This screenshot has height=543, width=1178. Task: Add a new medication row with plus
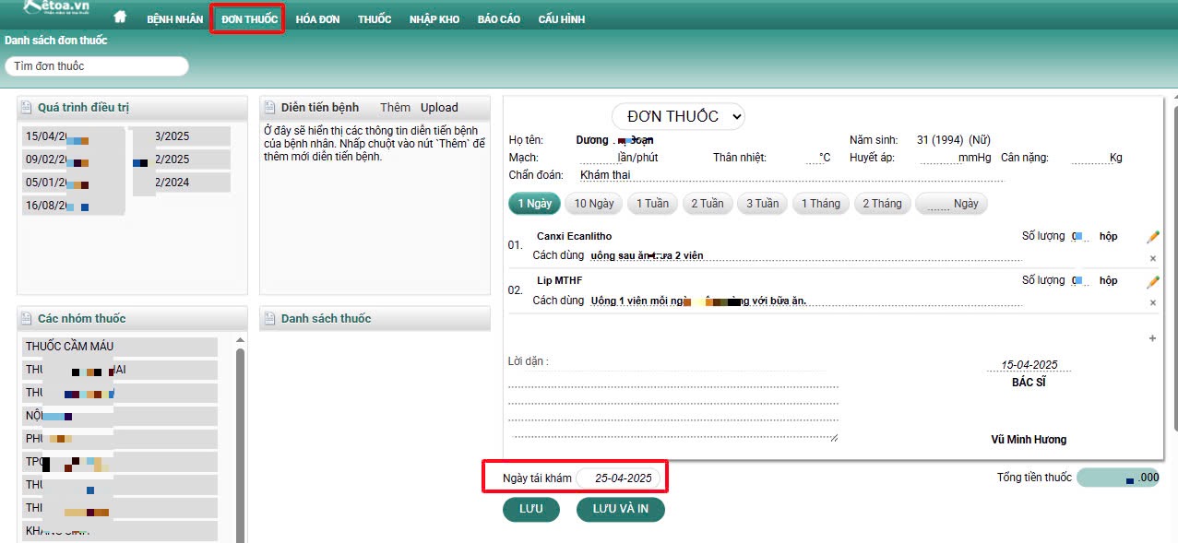click(1152, 338)
